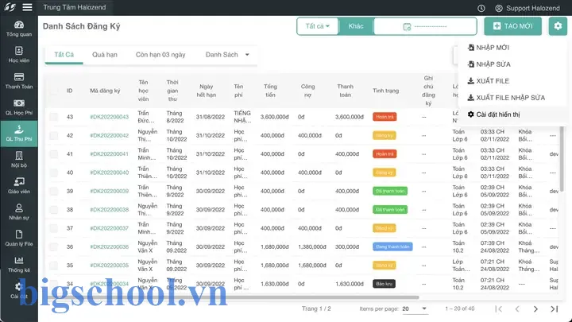Viewport: 572px width, 322px height.
Task: Check the row with ID 41
Action: coord(54,154)
